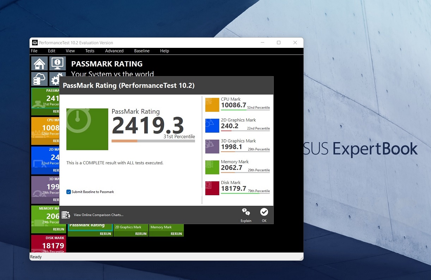431x280 pixels.
Task: Open the System Information monitor icon
Action: [57, 64]
